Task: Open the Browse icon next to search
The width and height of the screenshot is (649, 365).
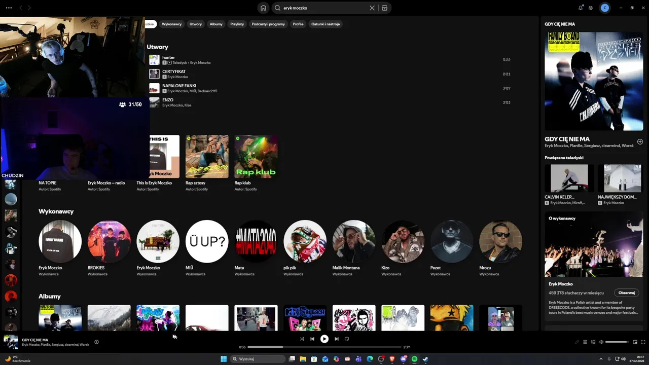Action: [x=384, y=8]
